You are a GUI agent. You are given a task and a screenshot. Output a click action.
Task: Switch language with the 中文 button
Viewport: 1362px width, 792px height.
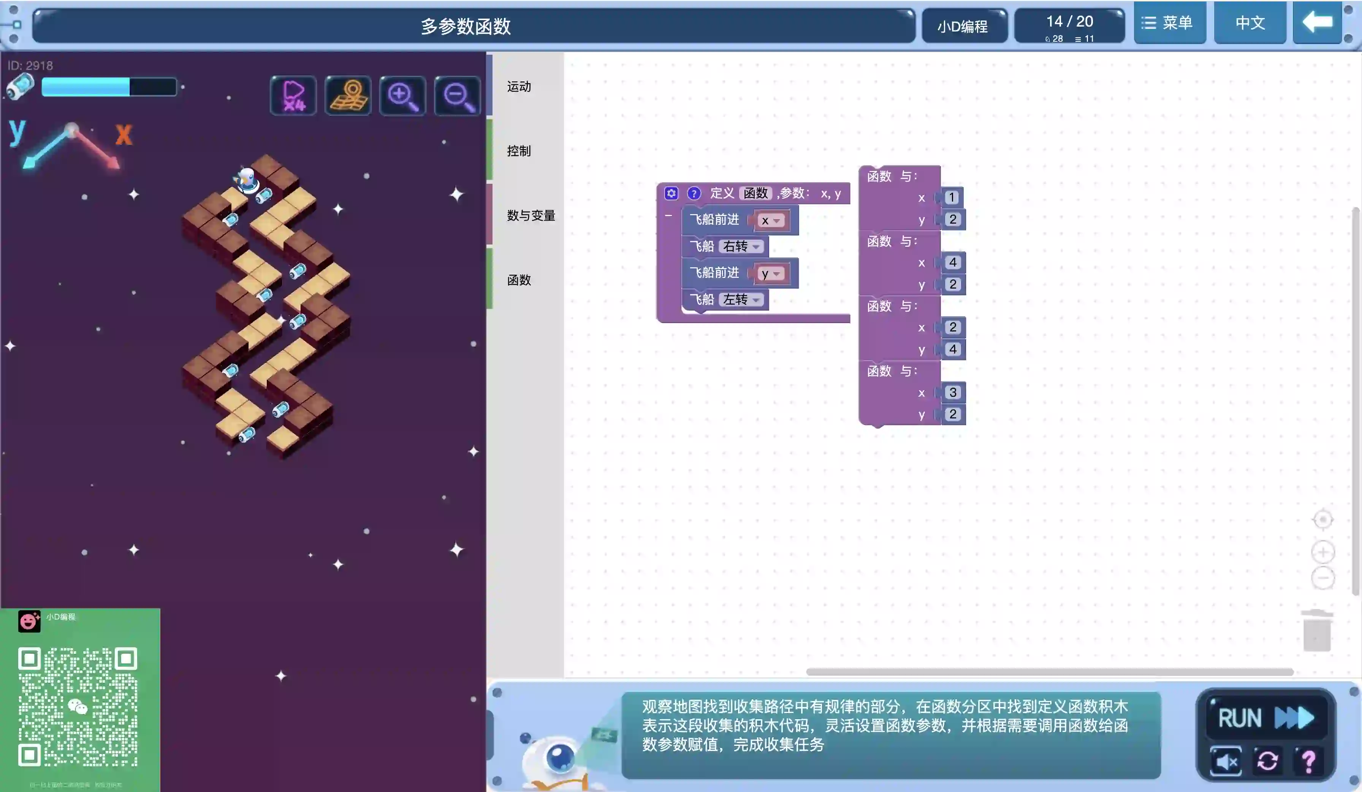[x=1250, y=23]
